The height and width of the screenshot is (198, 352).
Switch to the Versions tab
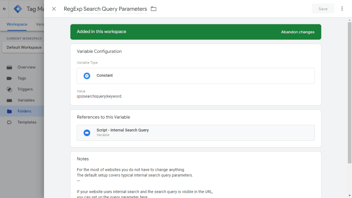(x=40, y=24)
